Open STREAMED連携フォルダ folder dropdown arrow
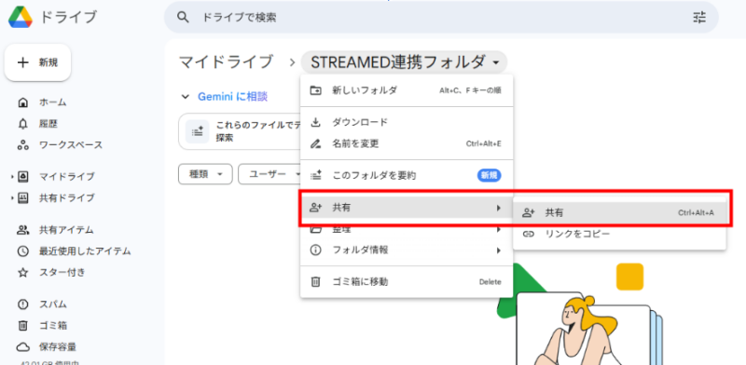This screenshot has height=365, width=746. tap(496, 62)
